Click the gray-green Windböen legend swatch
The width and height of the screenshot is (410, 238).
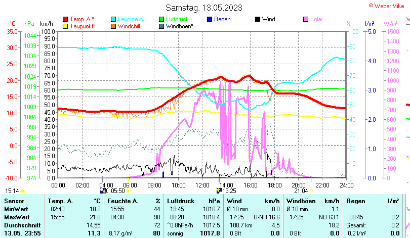161,26
